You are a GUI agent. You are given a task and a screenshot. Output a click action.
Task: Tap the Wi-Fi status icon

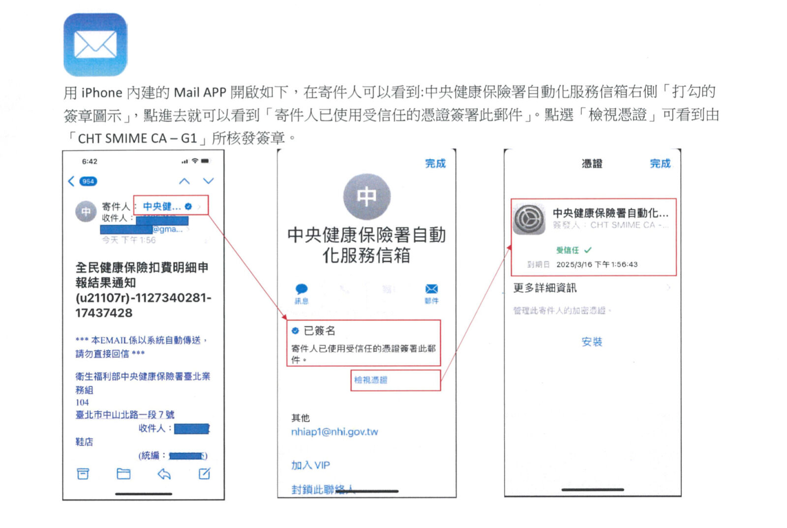195,161
